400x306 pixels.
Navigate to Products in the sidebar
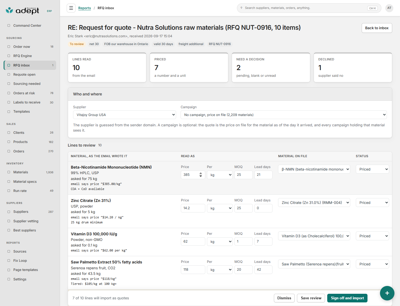click(x=30, y=142)
